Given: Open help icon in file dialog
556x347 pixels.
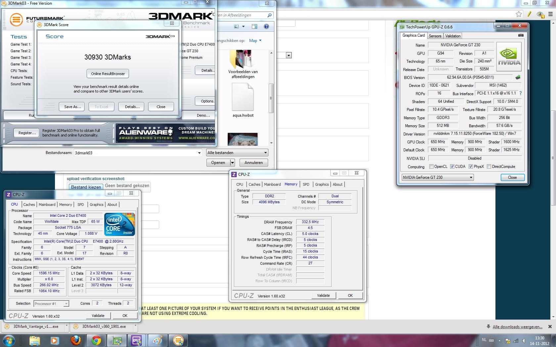Looking at the screenshot, I should click(x=266, y=26).
